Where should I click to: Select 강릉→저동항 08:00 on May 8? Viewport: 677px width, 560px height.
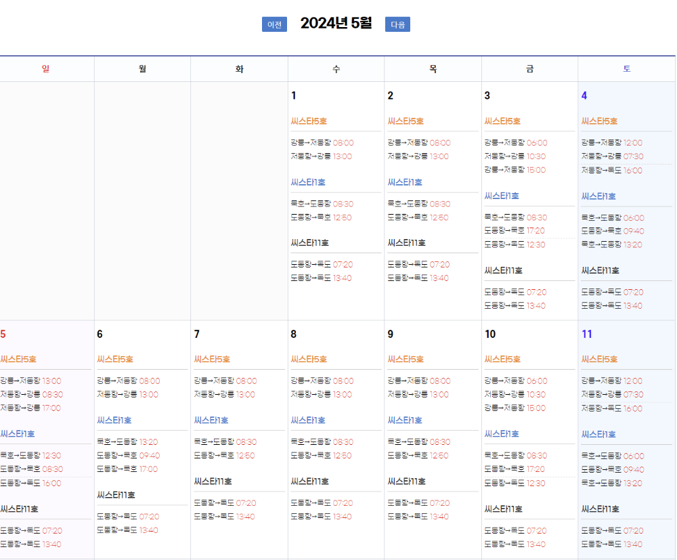(x=322, y=381)
